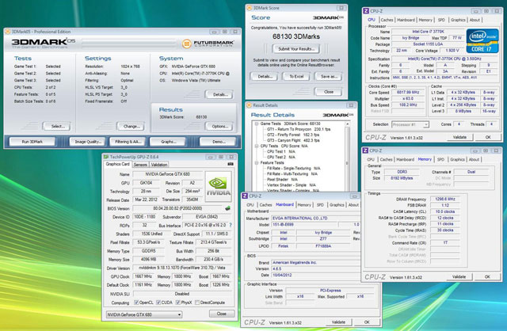Click the Submit Your Results button
Image resolution: width=507 pixels, height=331 pixels.
[297, 49]
